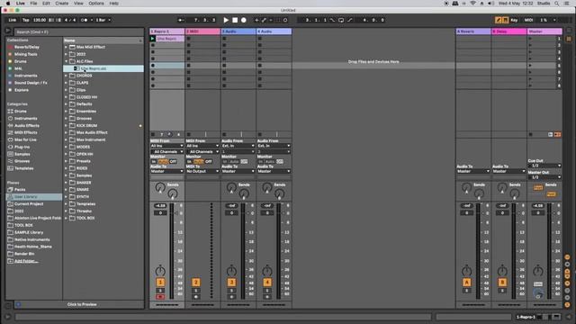
Task: Expand the KICK DRUM folder
Action: pos(66,126)
